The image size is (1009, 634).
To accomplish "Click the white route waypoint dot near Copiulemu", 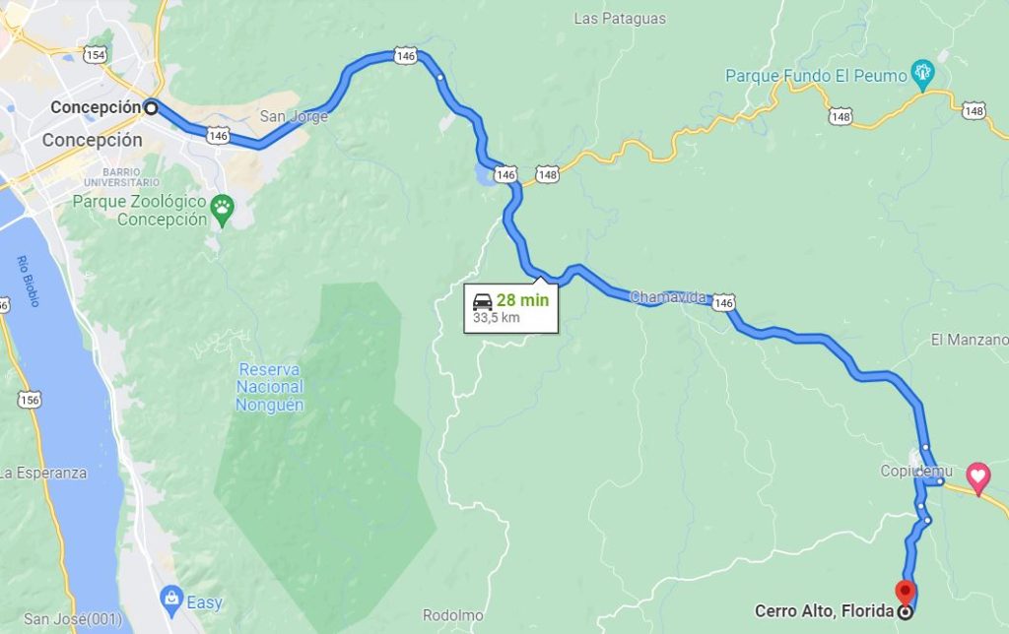I will click(940, 481).
